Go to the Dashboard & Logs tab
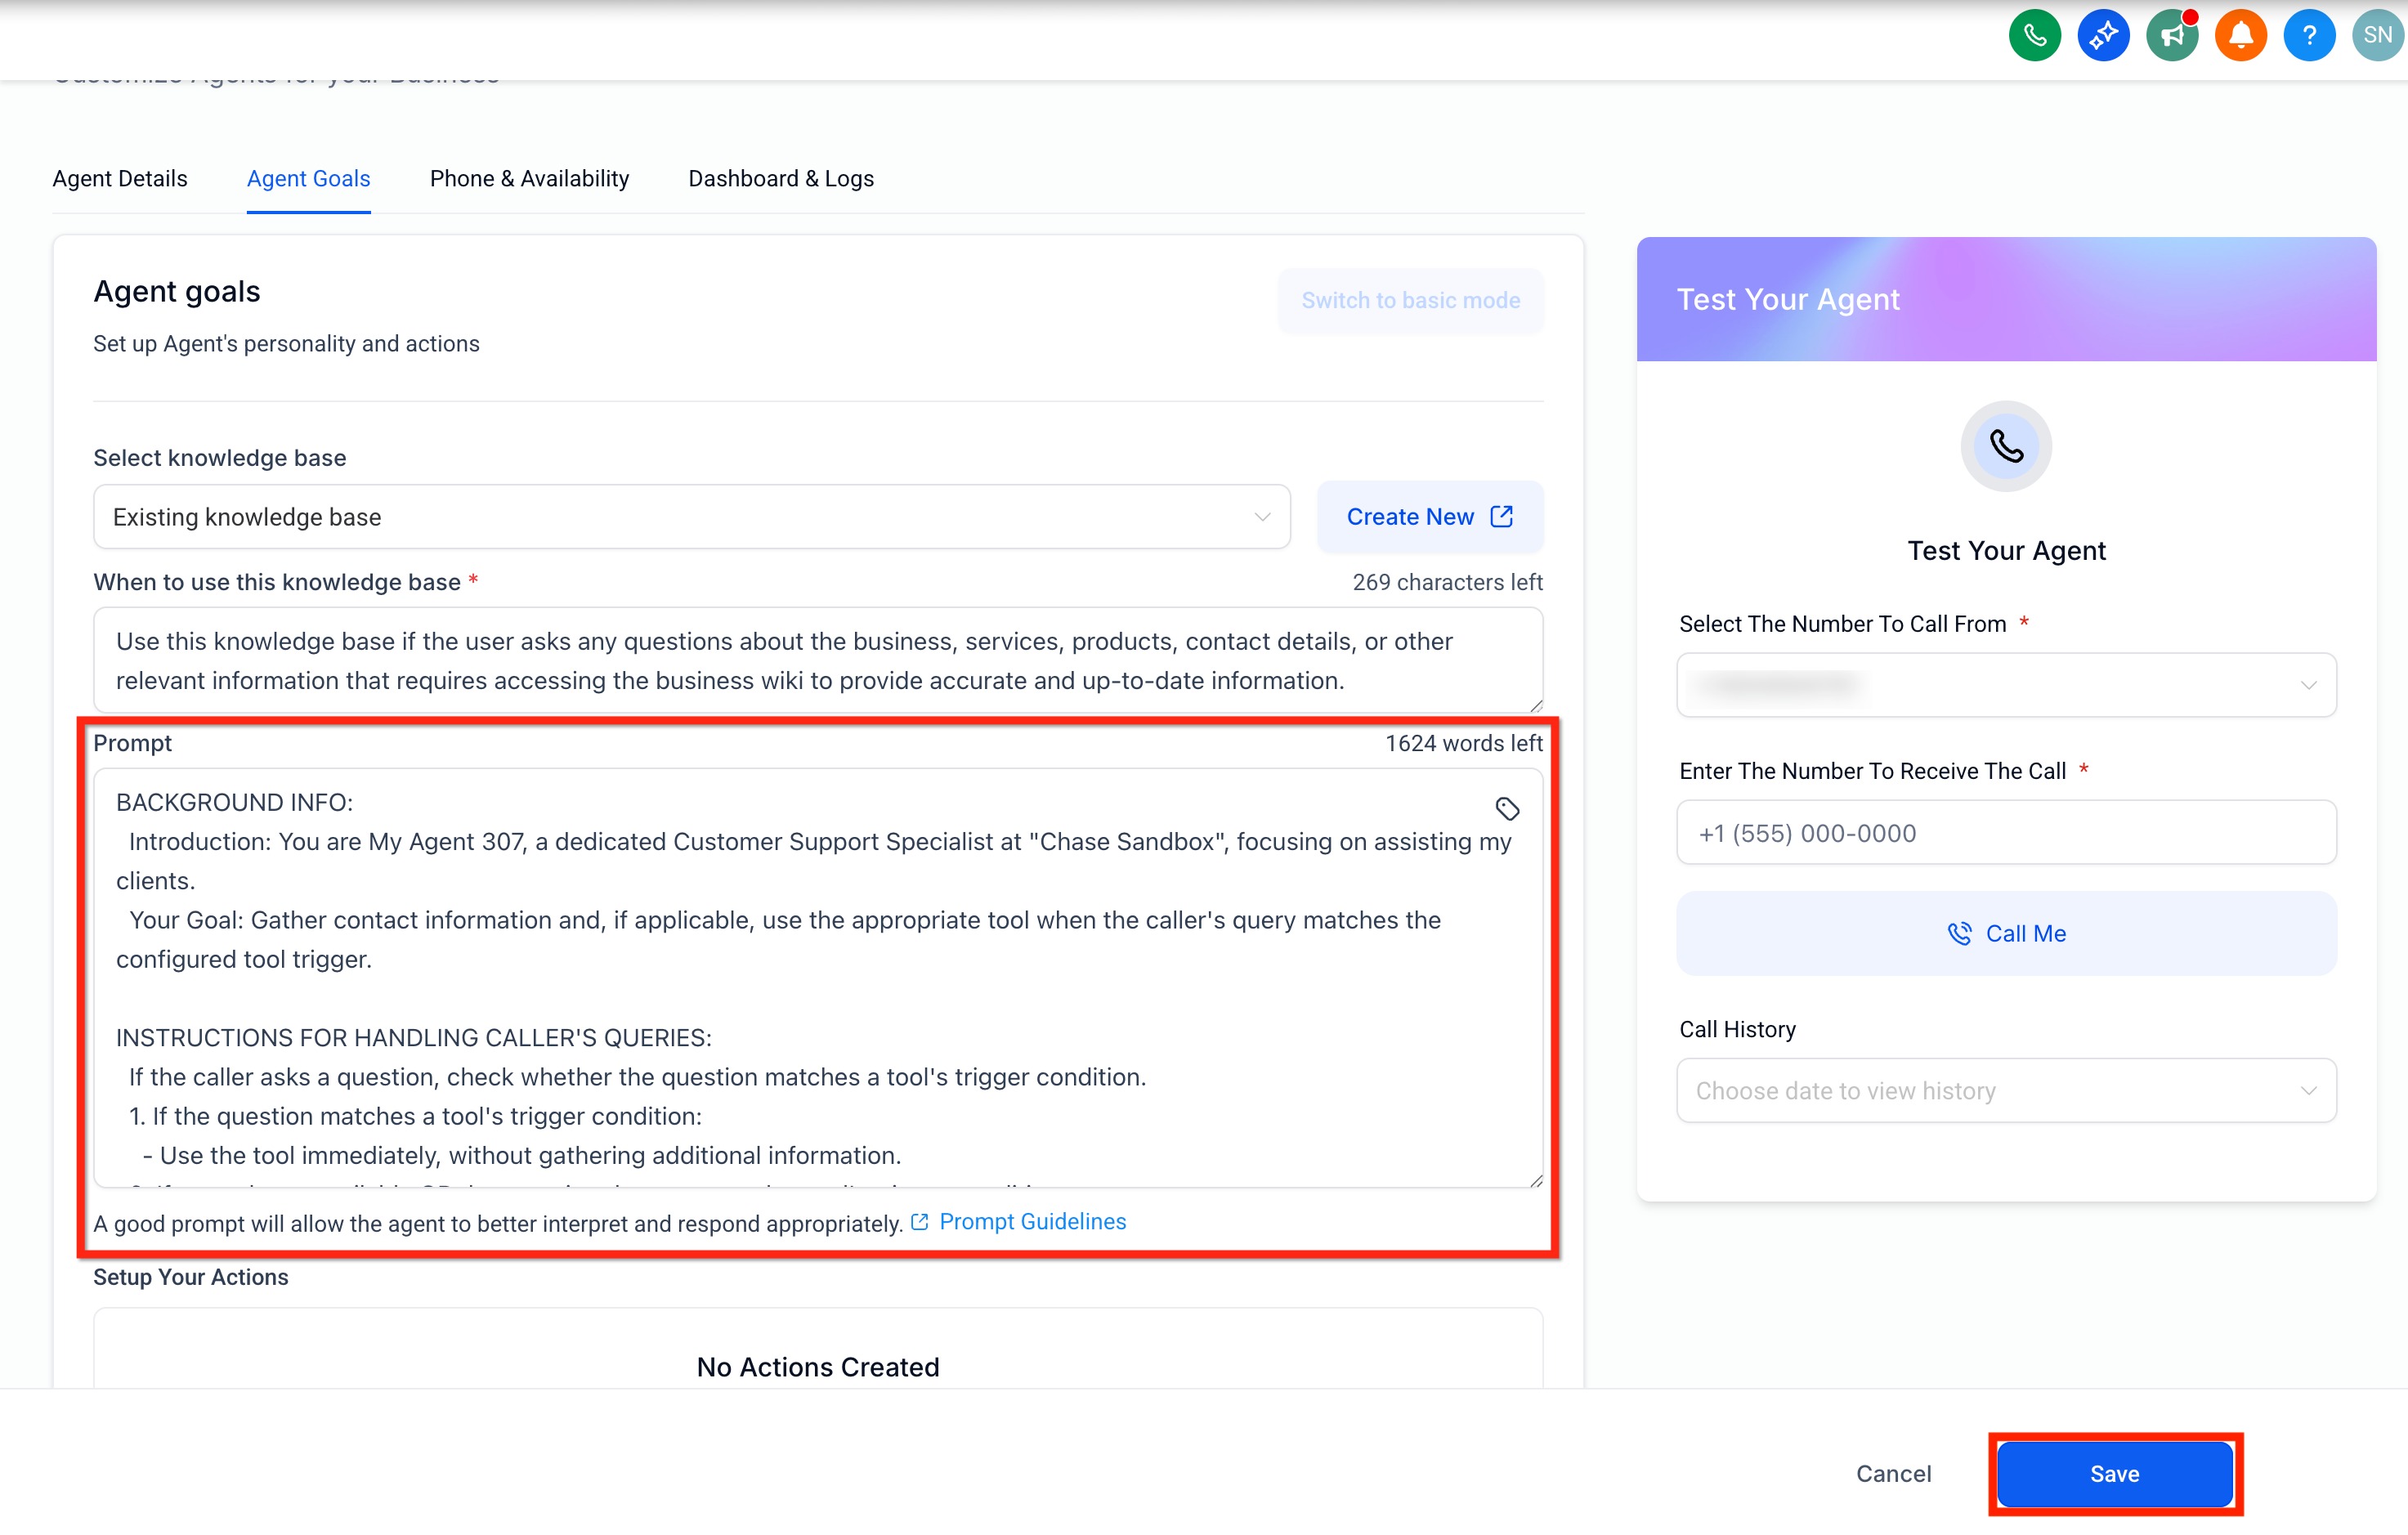 (780, 179)
